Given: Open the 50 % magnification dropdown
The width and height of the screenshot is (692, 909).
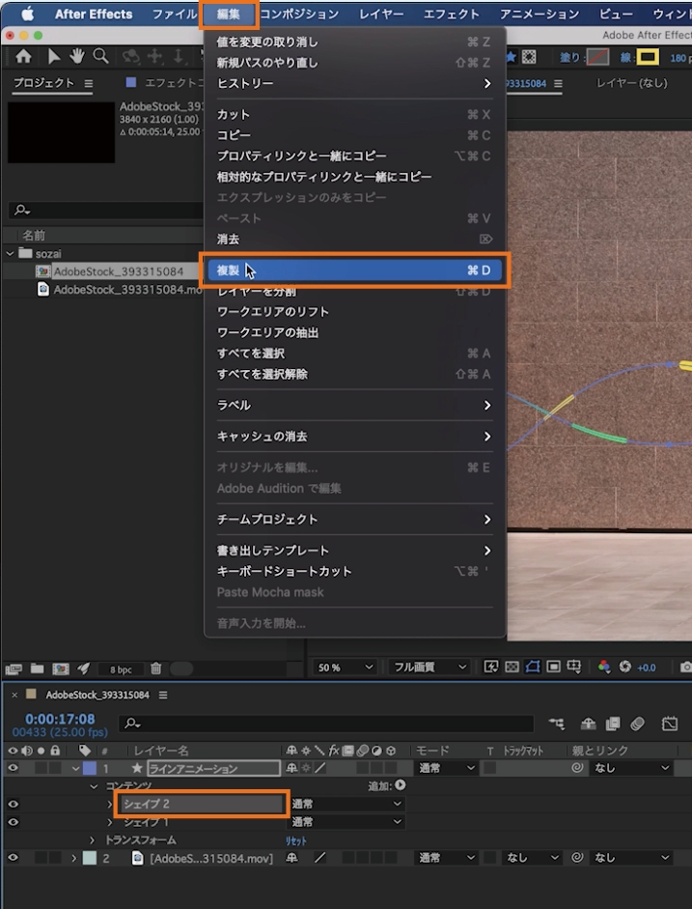Looking at the screenshot, I should click(x=346, y=668).
